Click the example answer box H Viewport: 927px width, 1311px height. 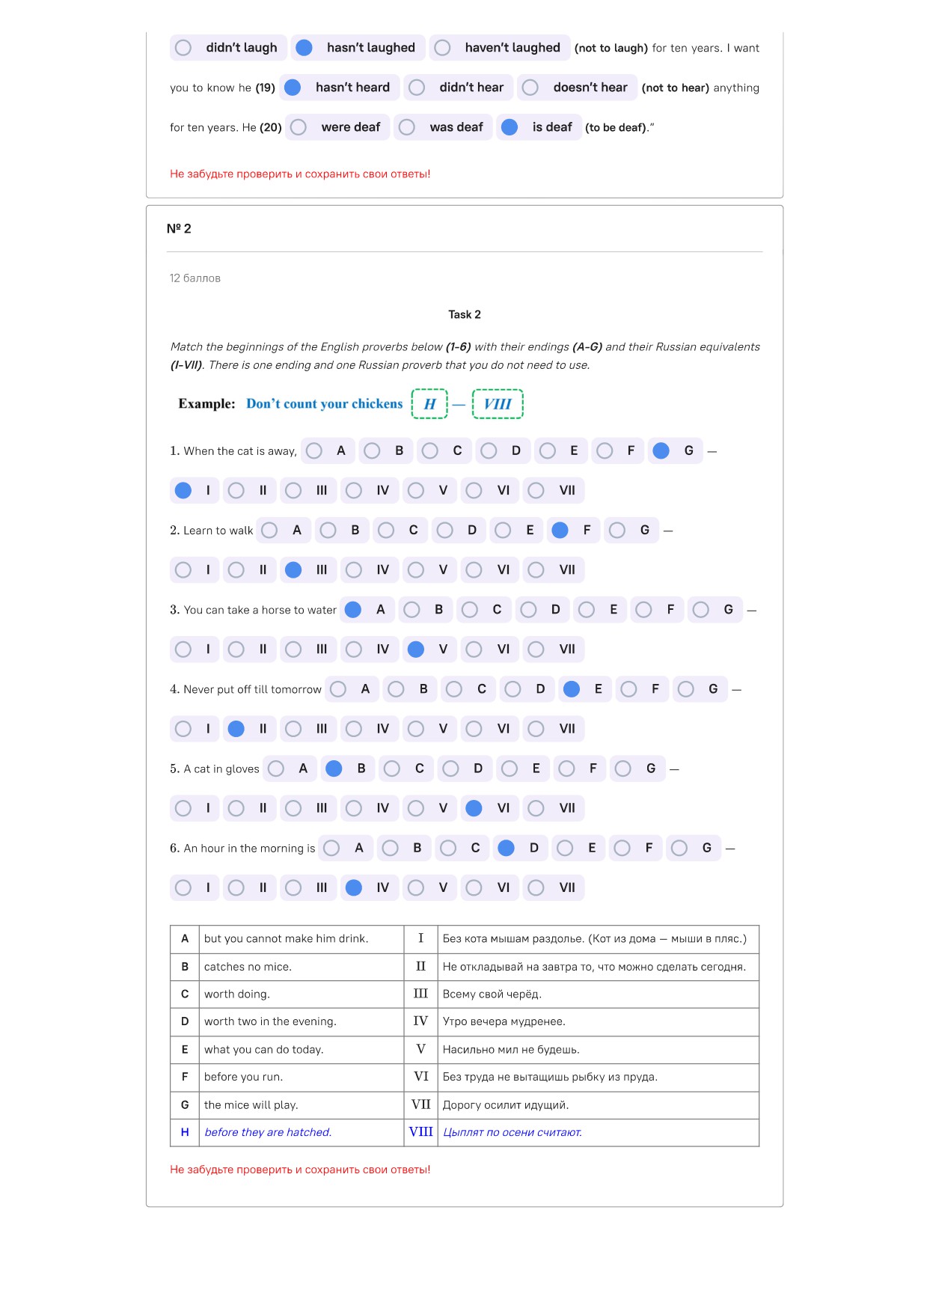click(429, 404)
